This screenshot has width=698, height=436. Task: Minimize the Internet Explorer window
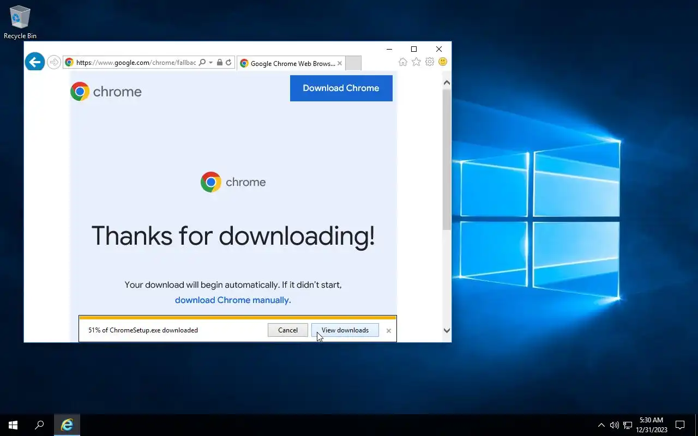(389, 49)
